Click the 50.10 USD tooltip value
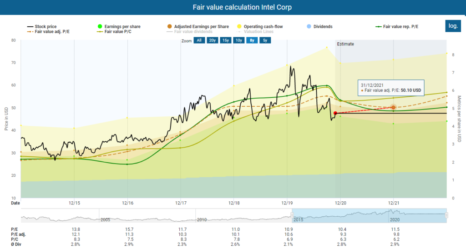Screen dimensions: 466x249 click(x=411, y=90)
